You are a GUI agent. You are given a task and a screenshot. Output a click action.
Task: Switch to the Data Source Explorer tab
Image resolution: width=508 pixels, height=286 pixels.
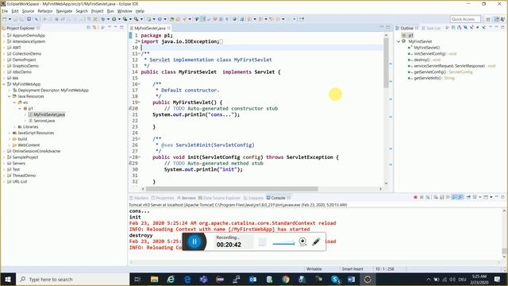(x=219, y=198)
